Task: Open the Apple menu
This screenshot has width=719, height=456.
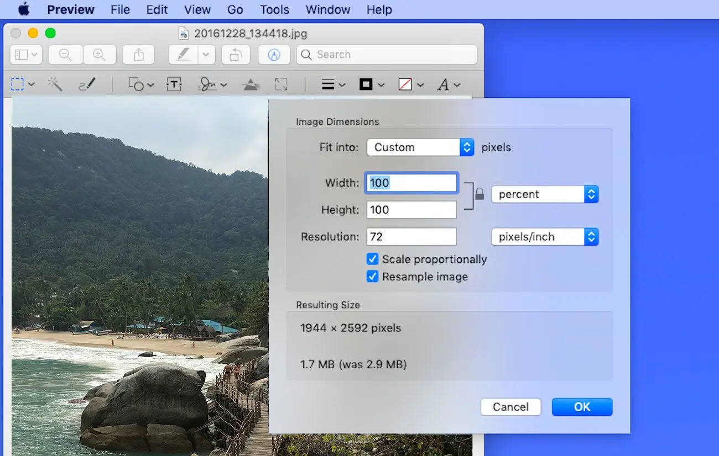Action: [x=24, y=9]
